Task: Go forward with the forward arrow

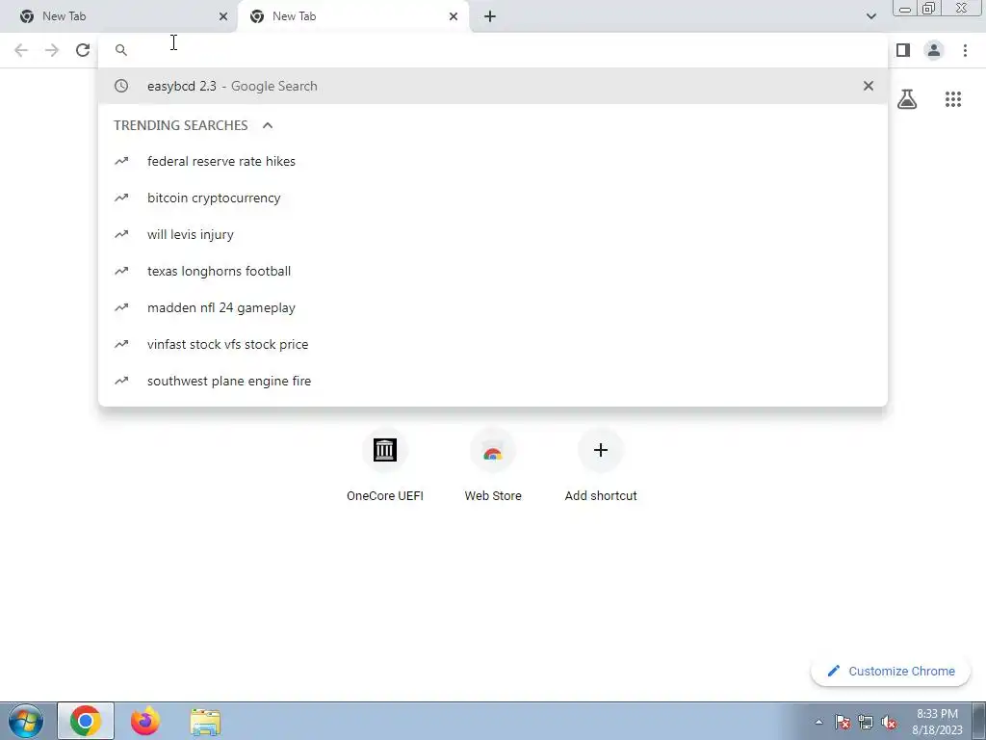Action: click(52, 50)
